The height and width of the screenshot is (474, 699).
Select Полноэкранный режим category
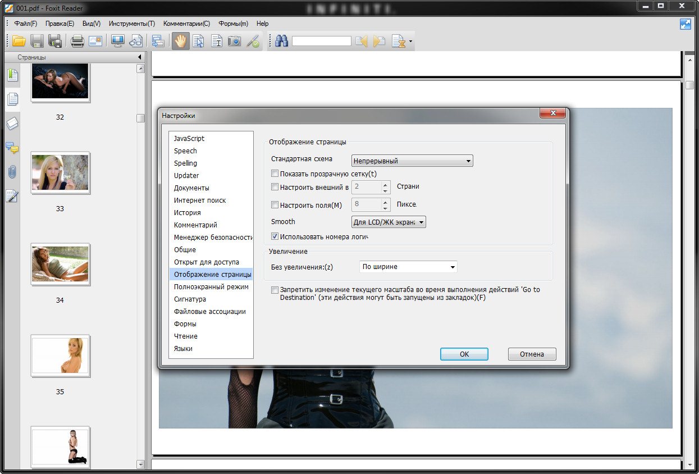click(211, 286)
